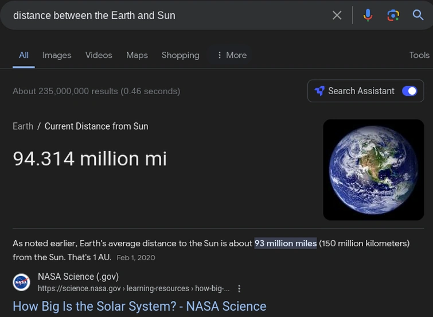
Task: Open Google Lens image search
Action: [x=393, y=16]
